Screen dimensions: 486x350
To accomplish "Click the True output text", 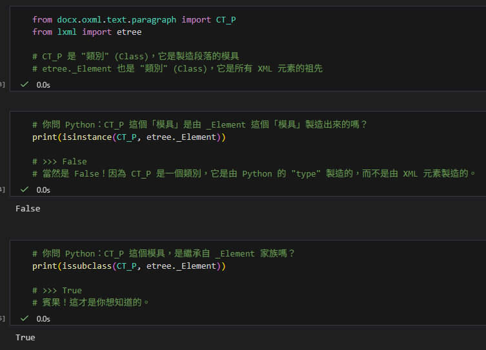I will [25, 337].
